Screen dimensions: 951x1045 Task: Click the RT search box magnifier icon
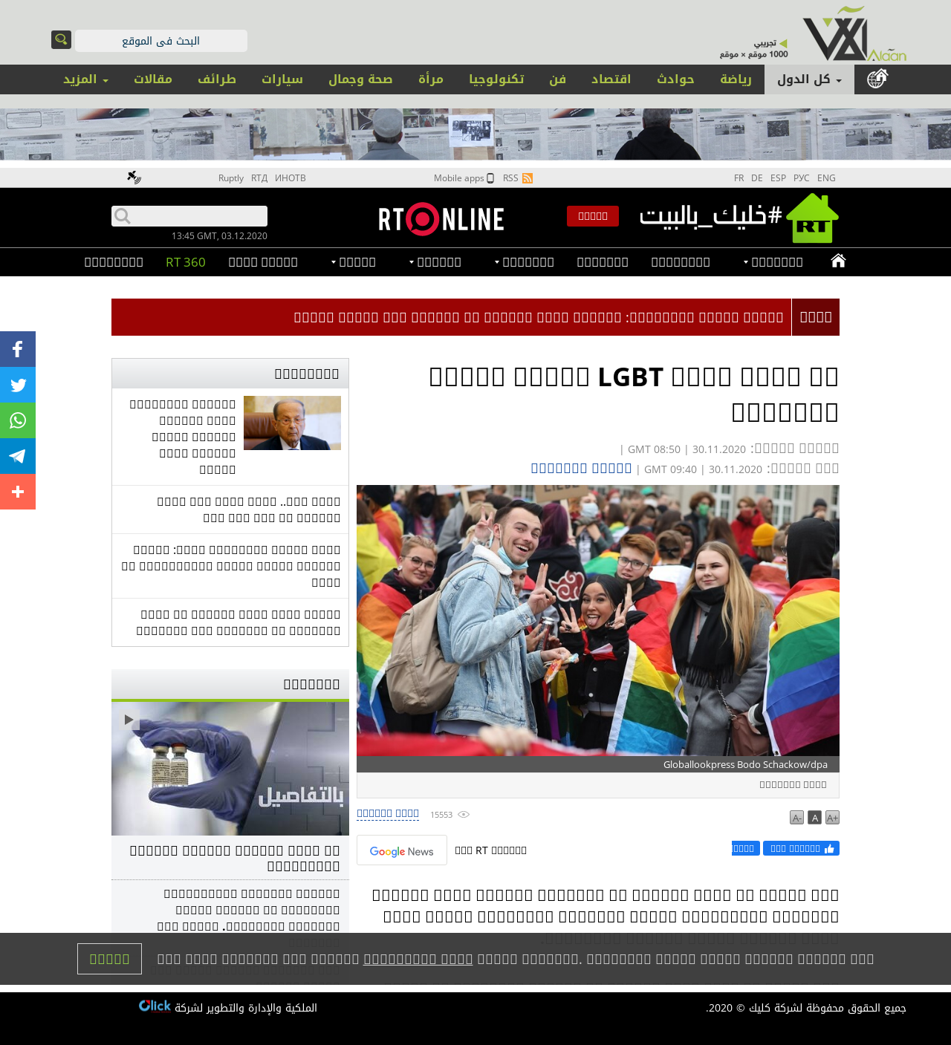pyautogui.click(x=123, y=216)
